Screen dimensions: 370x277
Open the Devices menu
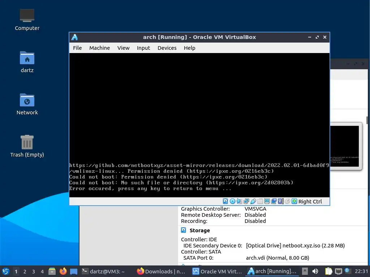pos(167,48)
